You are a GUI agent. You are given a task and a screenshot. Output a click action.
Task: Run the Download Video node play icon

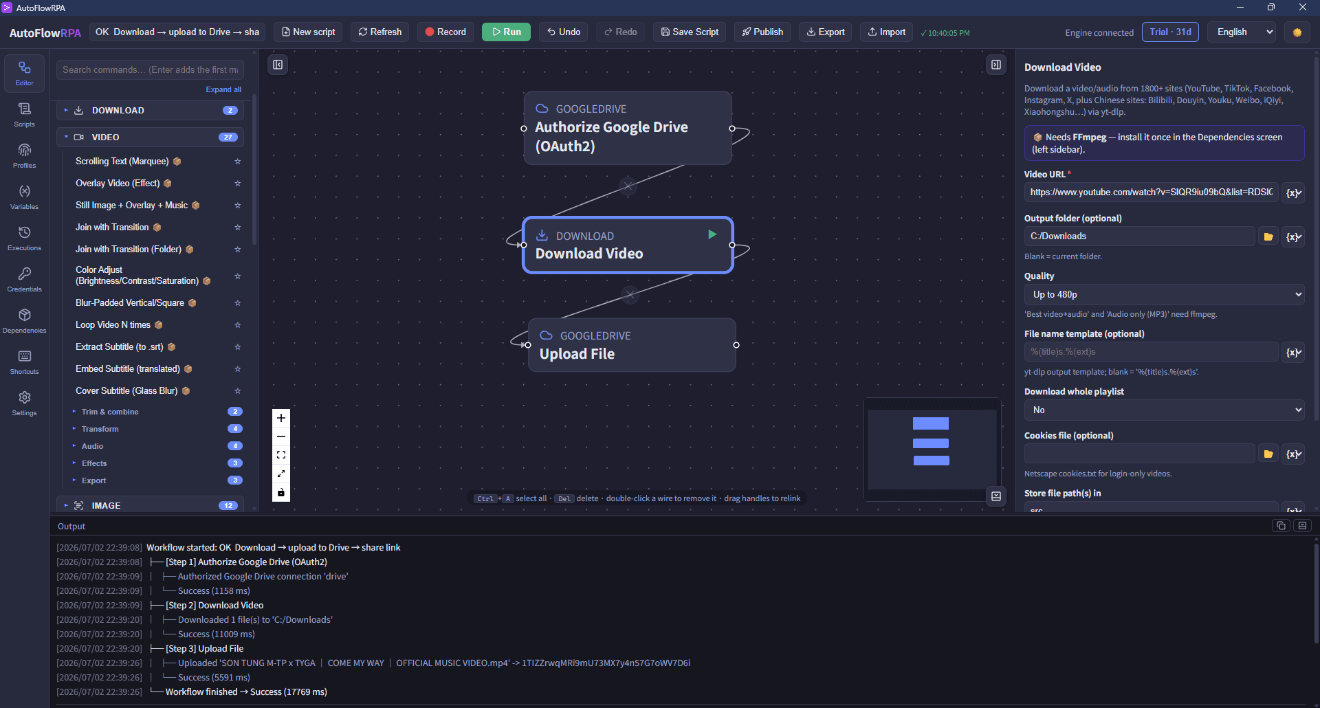pos(712,235)
